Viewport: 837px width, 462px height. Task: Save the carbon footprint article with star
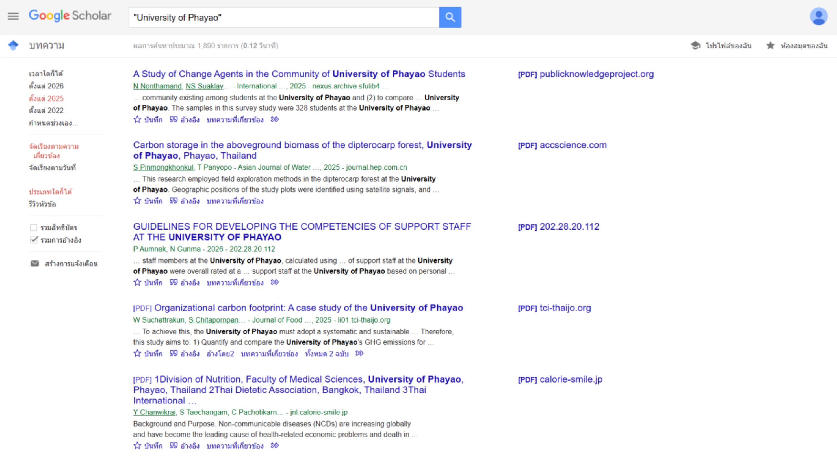pyautogui.click(x=137, y=353)
